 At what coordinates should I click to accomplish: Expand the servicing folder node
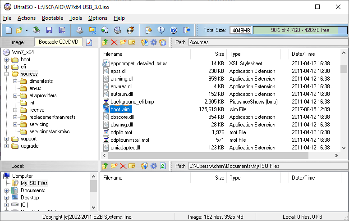(15, 124)
